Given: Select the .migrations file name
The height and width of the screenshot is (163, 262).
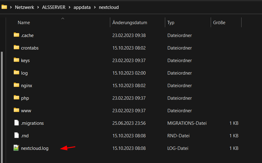Looking at the screenshot, I should pos(32,123).
